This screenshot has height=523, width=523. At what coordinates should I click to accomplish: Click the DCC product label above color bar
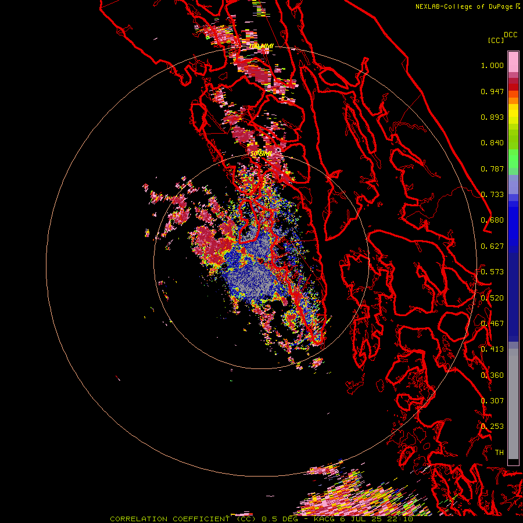pyautogui.click(x=510, y=35)
